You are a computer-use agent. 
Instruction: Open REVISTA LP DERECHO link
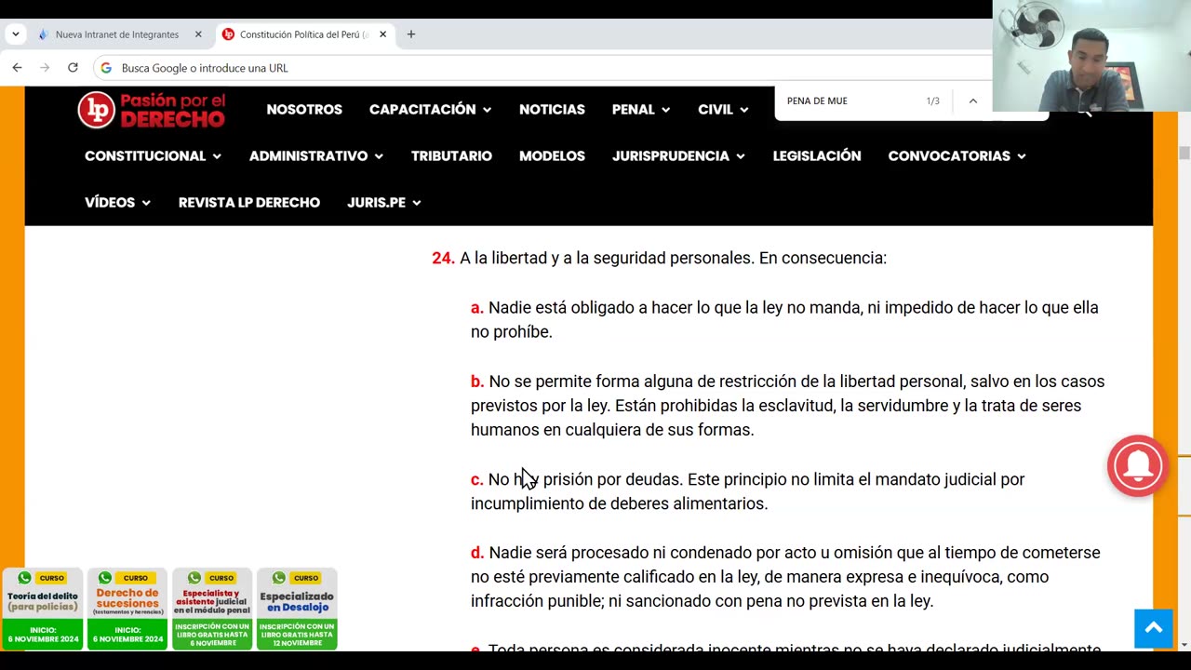pos(249,203)
